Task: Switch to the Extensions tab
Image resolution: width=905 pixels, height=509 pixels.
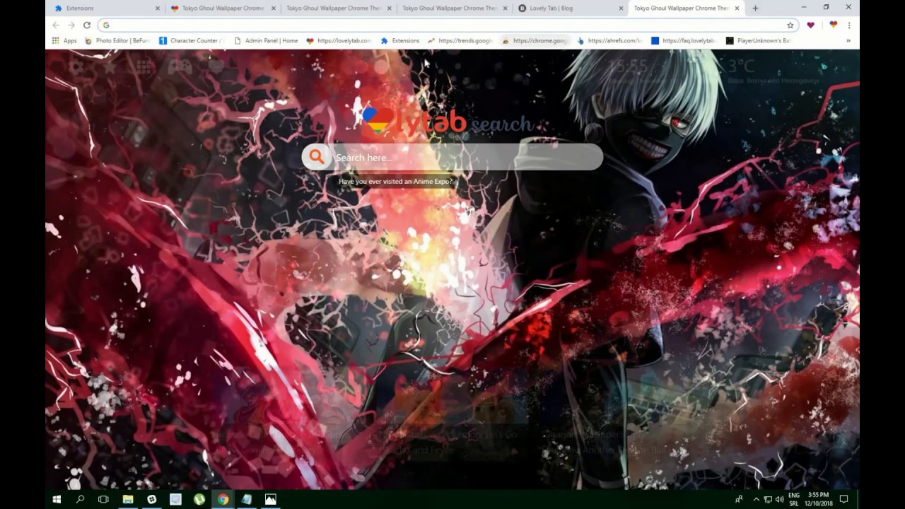Action: [106, 8]
